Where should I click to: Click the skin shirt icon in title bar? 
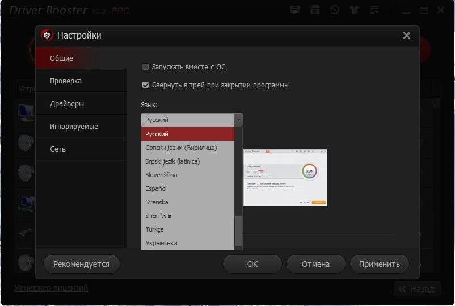point(354,10)
